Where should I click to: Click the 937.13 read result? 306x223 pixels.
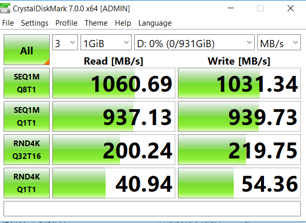click(114, 116)
